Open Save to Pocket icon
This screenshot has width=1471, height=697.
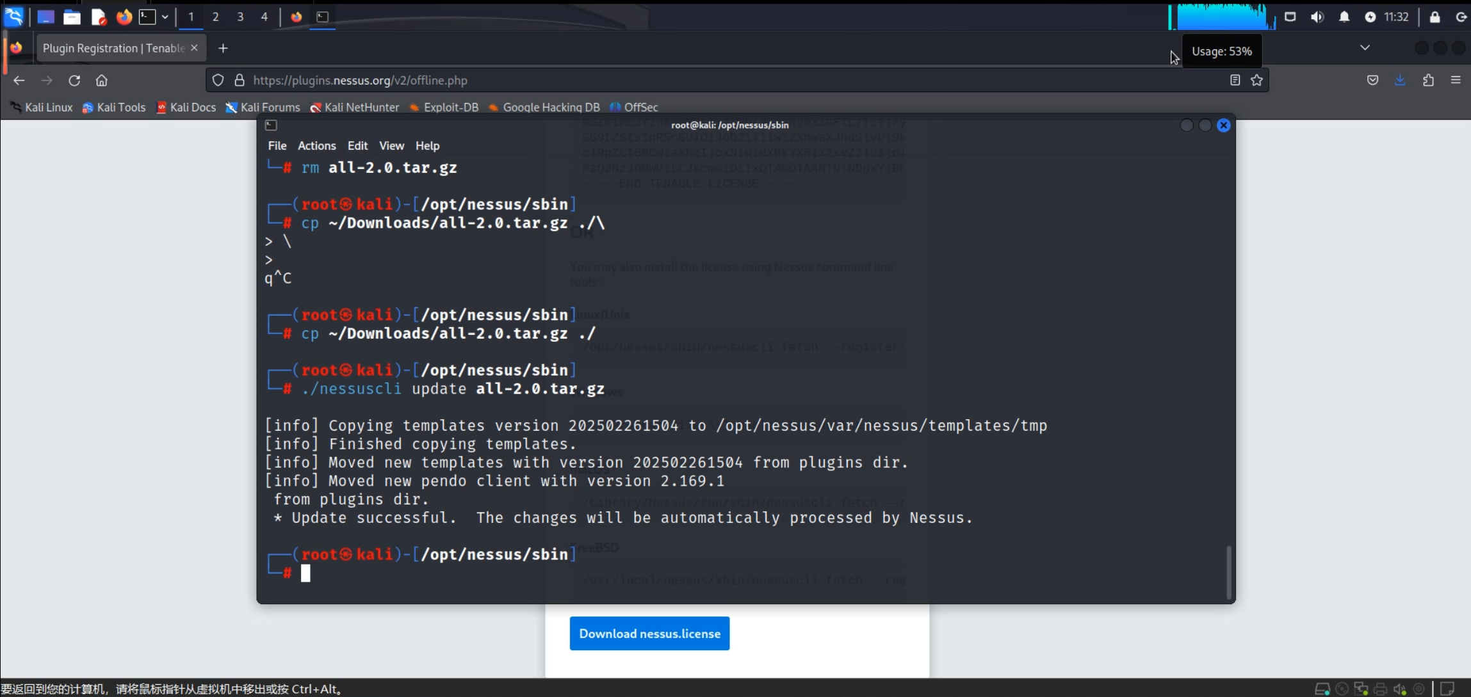click(x=1372, y=80)
